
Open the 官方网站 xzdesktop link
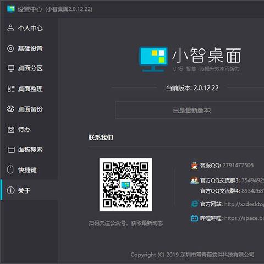coord(244,204)
